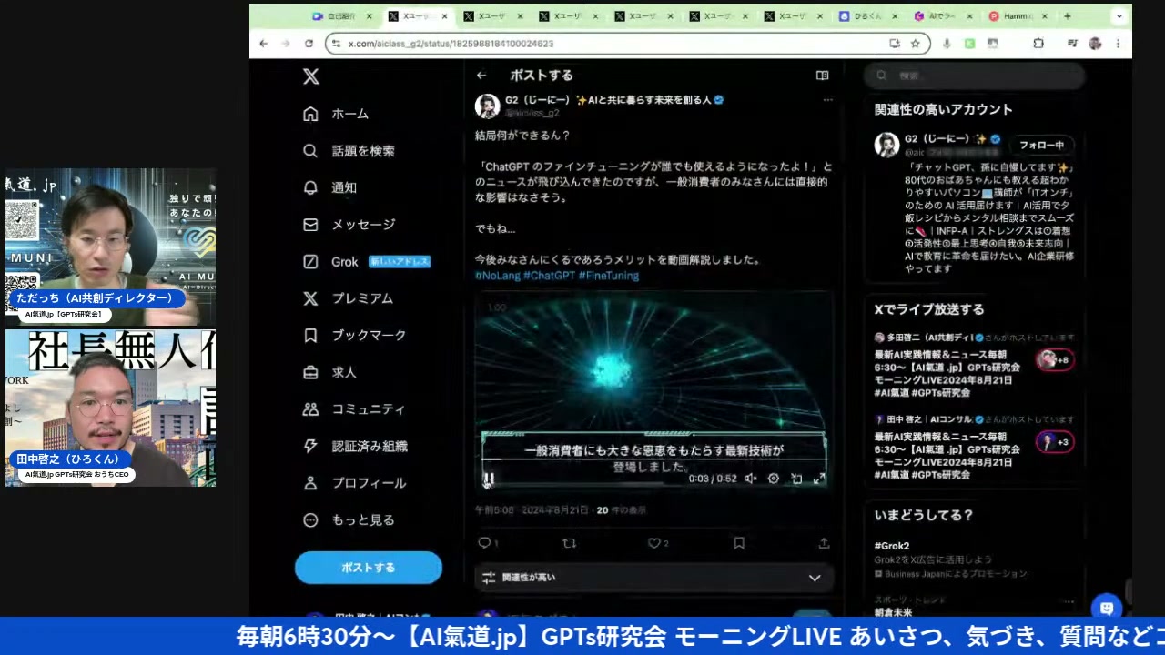
Task: Toggle picture-in-picture on the video
Action: (x=796, y=479)
